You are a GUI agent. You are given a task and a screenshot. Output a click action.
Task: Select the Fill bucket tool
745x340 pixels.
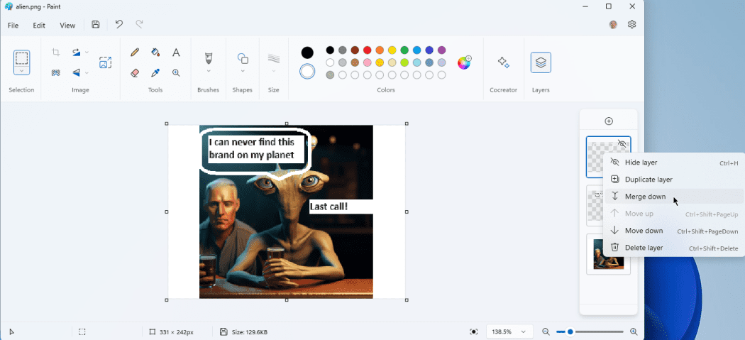click(155, 53)
